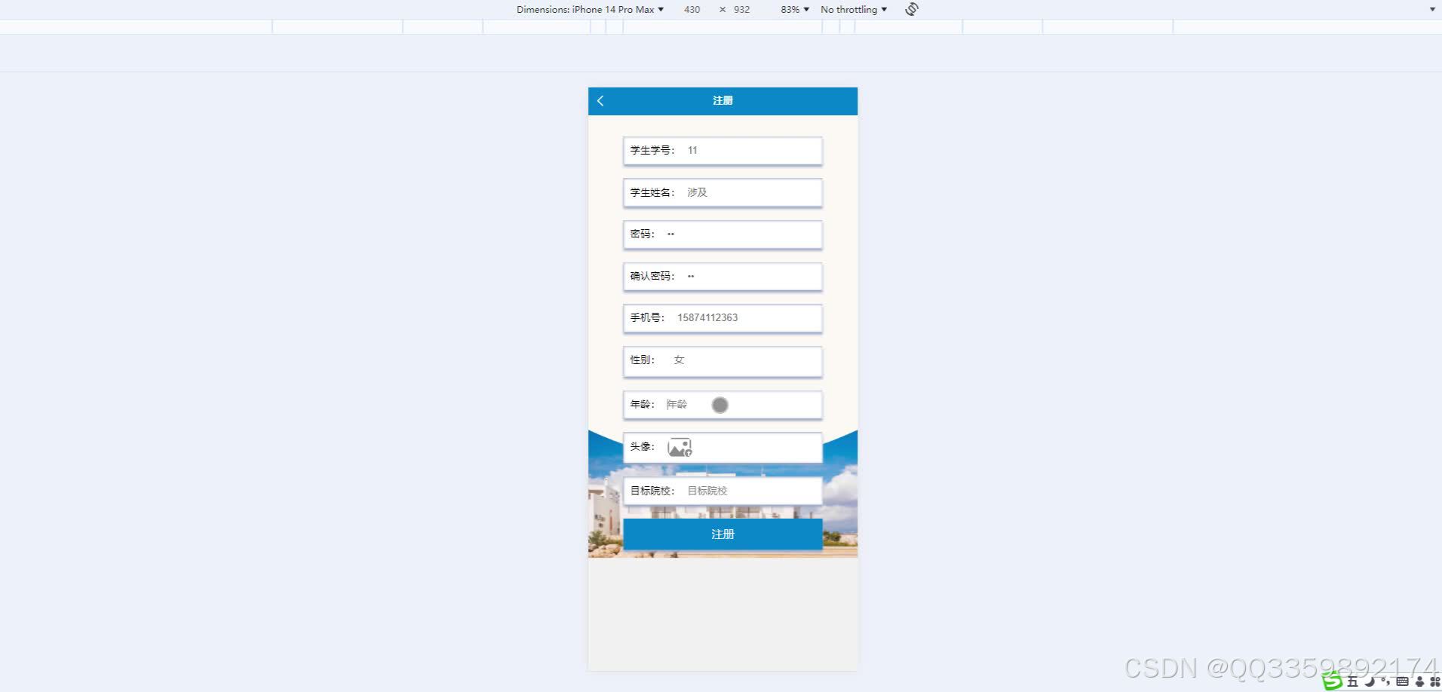Click the width field showing 430
The image size is (1442, 692).
[x=692, y=10]
